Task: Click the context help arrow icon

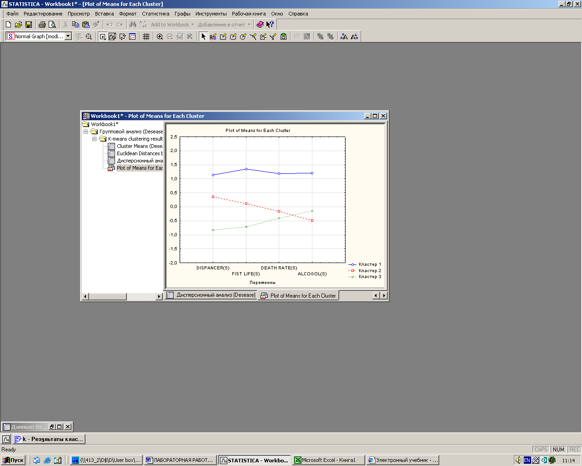Action: coord(270,25)
